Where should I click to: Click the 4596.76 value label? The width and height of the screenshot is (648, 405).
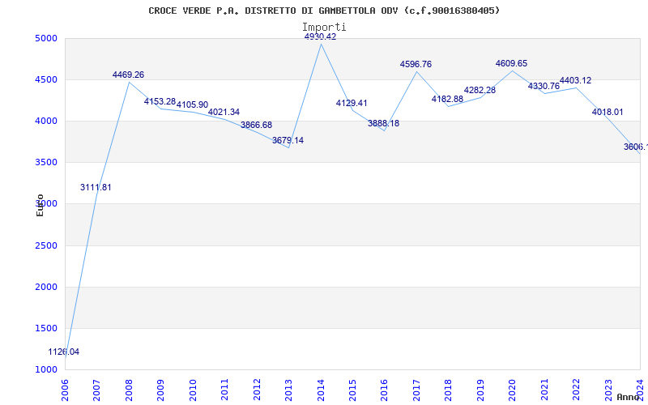coord(416,65)
